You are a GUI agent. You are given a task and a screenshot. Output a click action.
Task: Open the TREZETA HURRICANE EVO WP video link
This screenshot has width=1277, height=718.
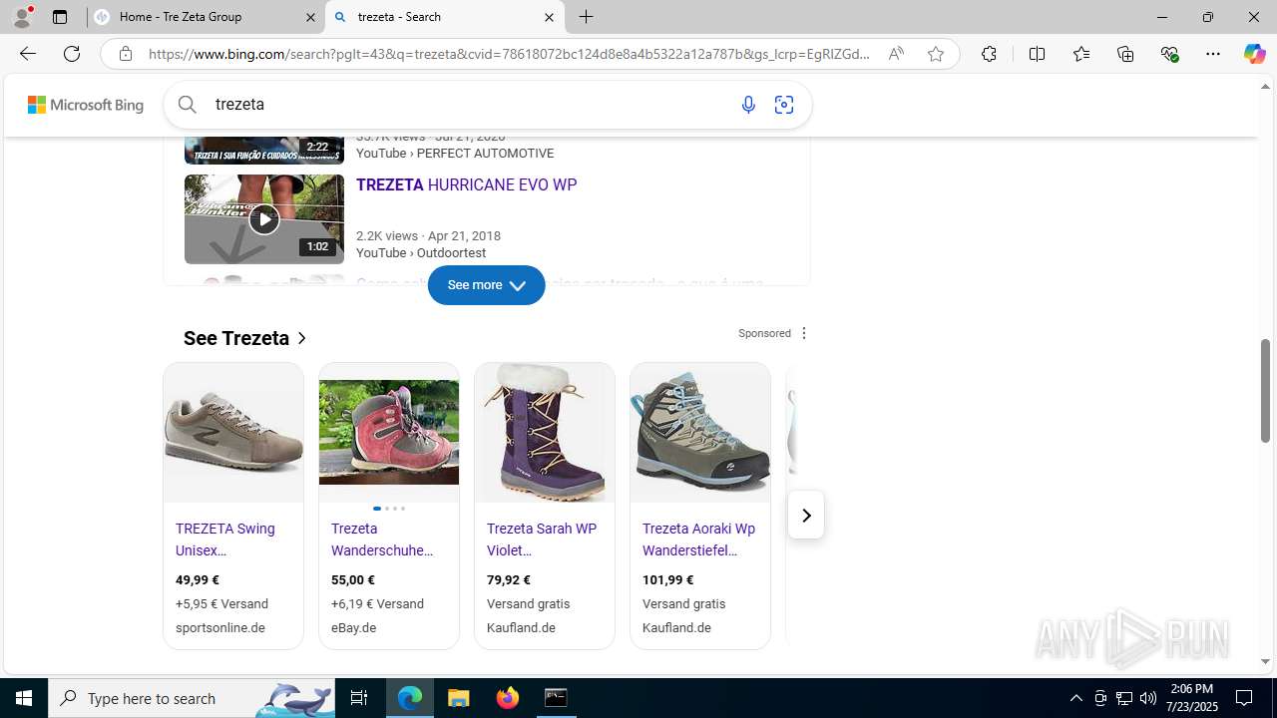click(466, 184)
